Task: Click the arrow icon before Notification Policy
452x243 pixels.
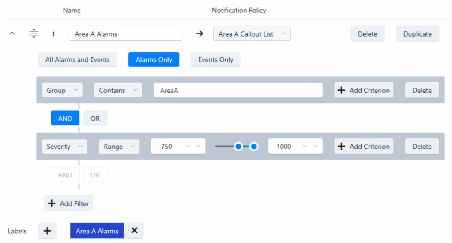Action: point(200,33)
